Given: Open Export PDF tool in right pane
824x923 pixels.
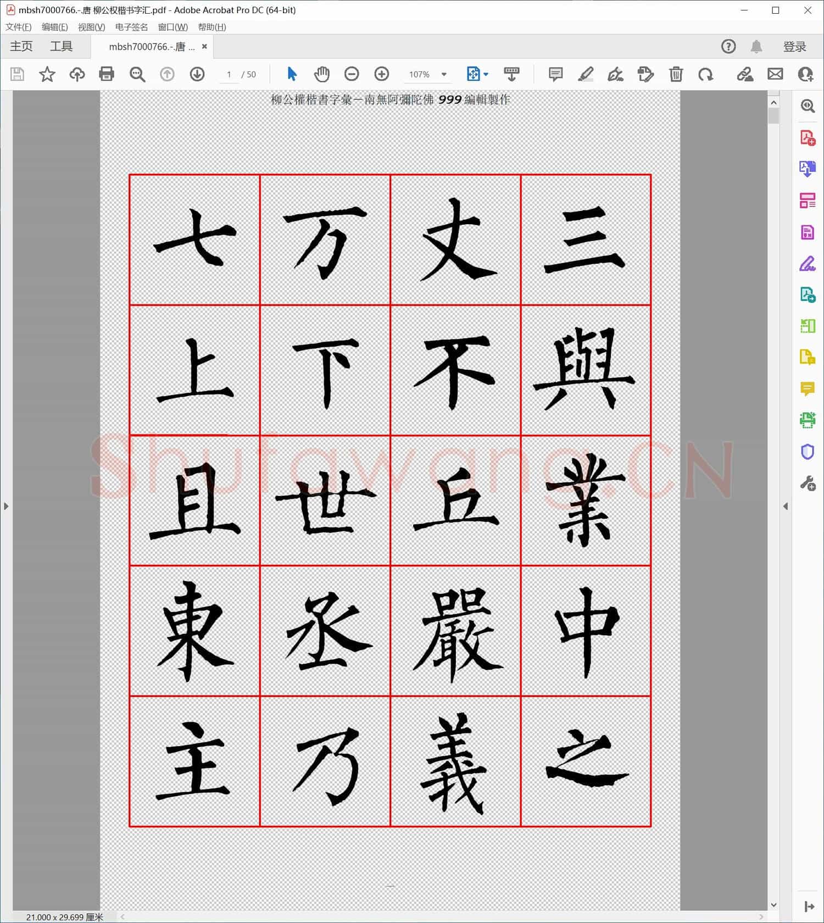Looking at the screenshot, I should 808,169.
